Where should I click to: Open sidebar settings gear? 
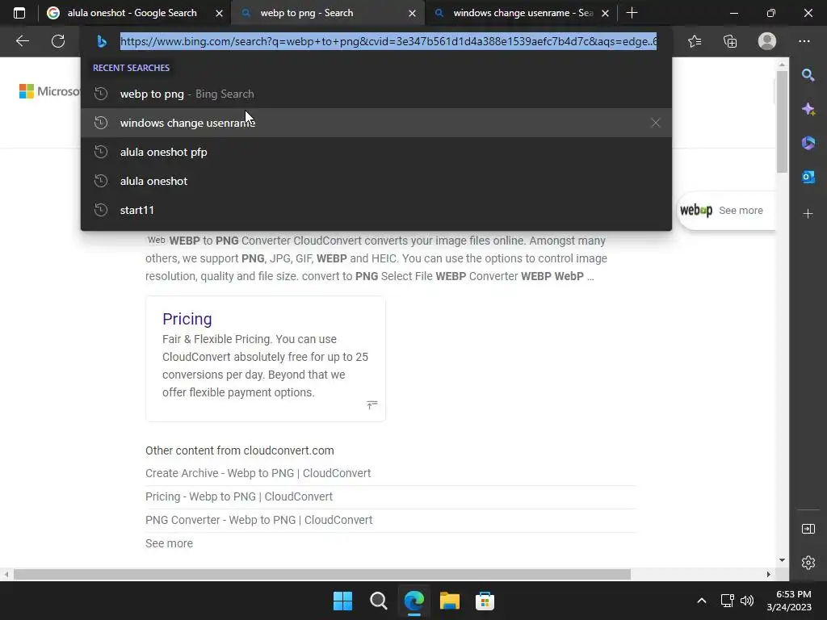[x=808, y=563]
